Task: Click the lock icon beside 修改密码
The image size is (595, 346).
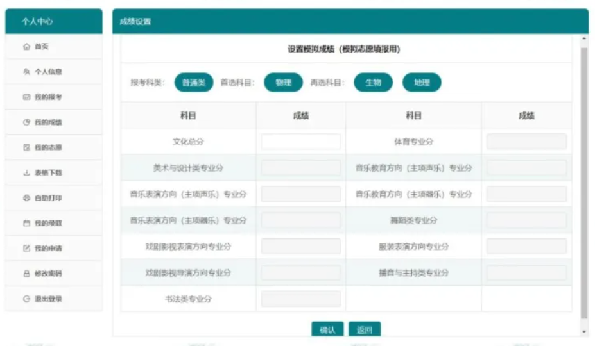Action: (x=26, y=274)
